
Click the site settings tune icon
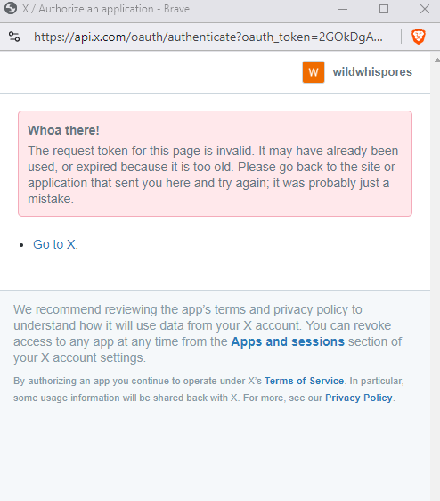pos(14,37)
